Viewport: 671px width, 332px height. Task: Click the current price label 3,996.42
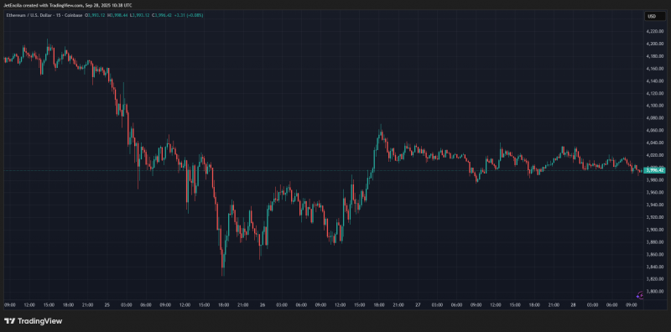coord(655,170)
